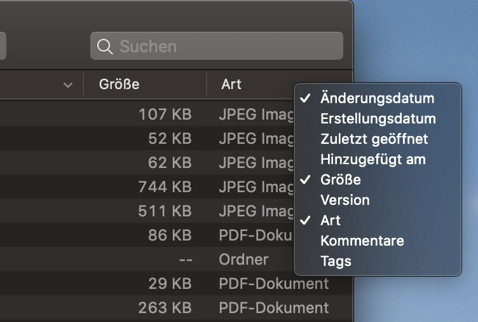Click the checkmark next to Änderungsdatum
This screenshot has height=322, width=478.
305,98
